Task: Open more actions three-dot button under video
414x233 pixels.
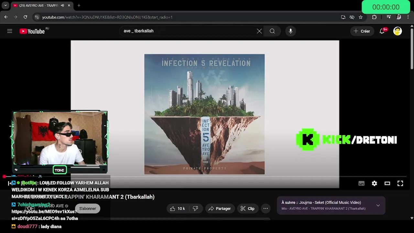Action: [x=266, y=209]
